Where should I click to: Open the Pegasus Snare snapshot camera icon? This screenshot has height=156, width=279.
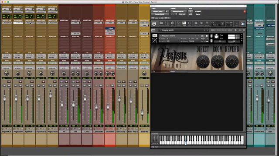202,36
